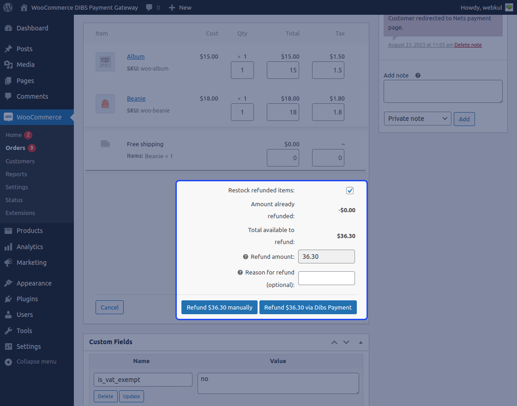The width and height of the screenshot is (517, 406).
Task: Open the comments bubble icon in admin bar
Action: click(150, 7)
